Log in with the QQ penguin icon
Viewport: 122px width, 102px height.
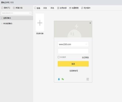point(59,79)
